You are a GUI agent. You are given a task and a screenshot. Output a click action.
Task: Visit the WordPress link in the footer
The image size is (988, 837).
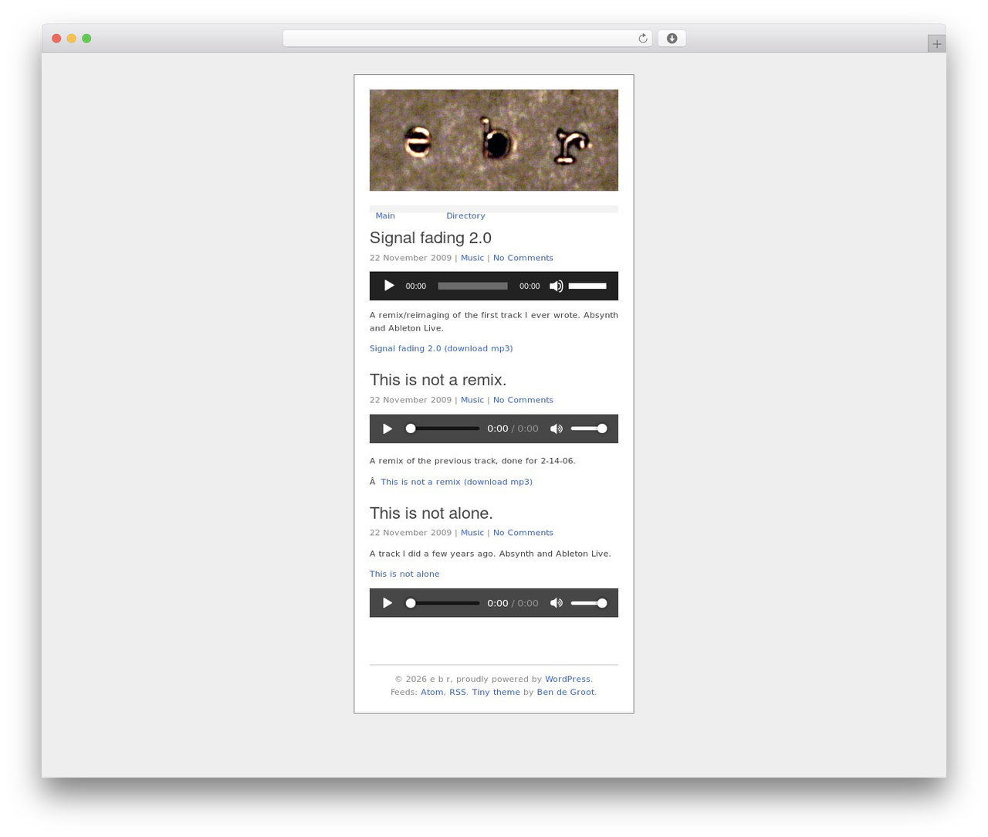[567, 679]
